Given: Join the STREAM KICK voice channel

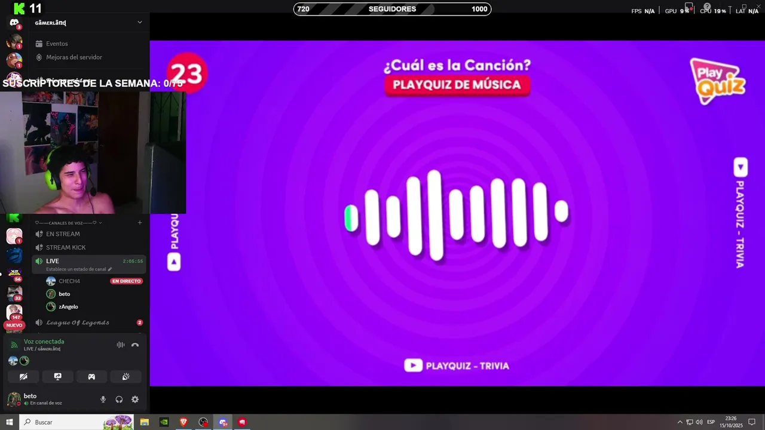Looking at the screenshot, I should pos(88,247).
